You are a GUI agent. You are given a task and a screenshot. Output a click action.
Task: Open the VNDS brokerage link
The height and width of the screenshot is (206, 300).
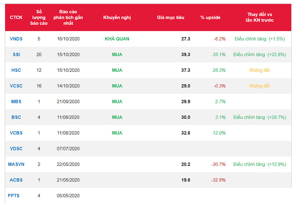pyautogui.click(x=16, y=39)
